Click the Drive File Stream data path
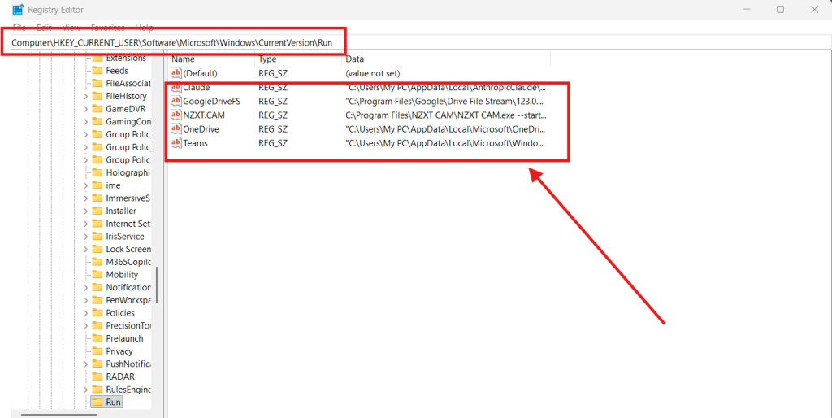832x418 pixels. [444, 101]
